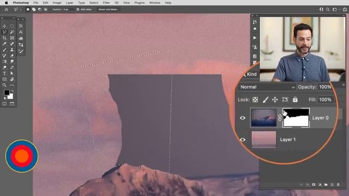Viewport: 349px width, 196px height.
Task: Open the Filter menu
Action: [106, 3]
